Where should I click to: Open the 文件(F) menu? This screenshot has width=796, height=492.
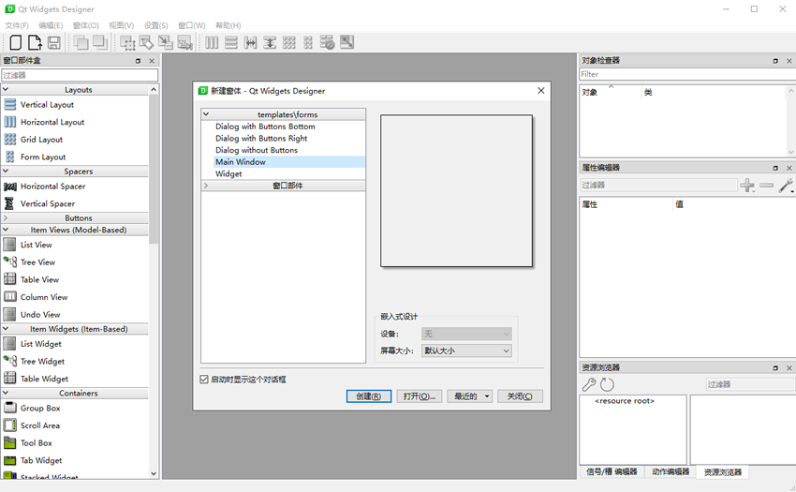pyautogui.click(x=17, y=25)
